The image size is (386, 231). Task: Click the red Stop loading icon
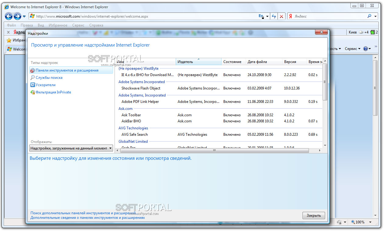click(x=282, y=16)
